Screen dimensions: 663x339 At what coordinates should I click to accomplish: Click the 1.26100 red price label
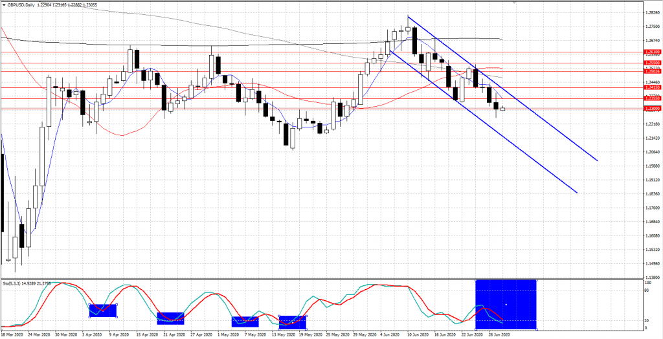(x=652, y=51)
